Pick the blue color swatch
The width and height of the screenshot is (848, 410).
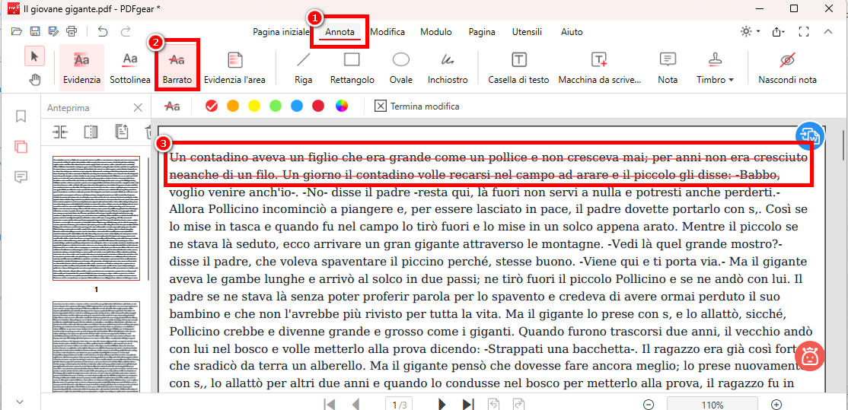coord(297,106)
